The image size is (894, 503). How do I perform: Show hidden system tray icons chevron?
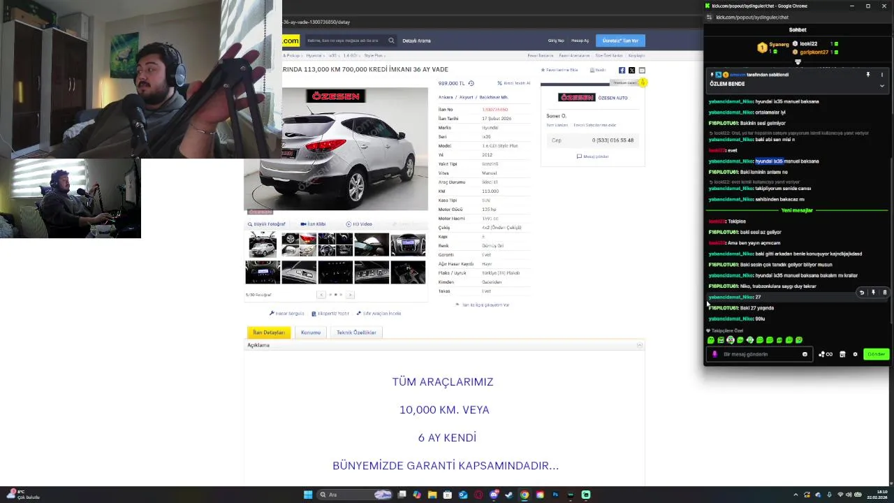[x=796, y=495]
